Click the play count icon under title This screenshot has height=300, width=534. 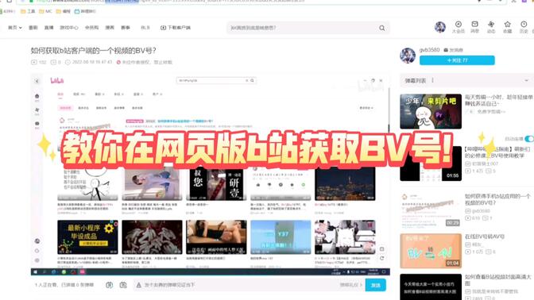[33, 62]
